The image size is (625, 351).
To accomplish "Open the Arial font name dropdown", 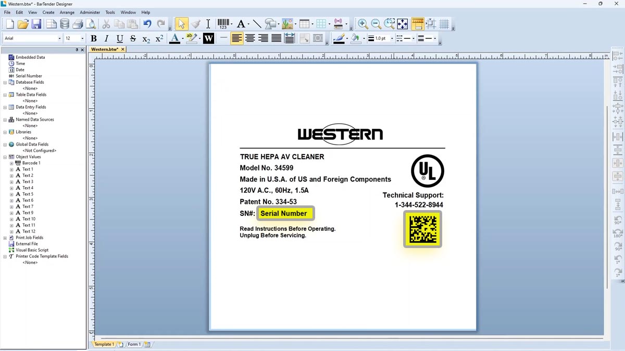I will pos(59,38).
